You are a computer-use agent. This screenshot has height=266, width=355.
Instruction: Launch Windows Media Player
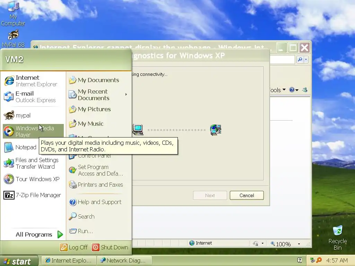click(x=33, y=131)
